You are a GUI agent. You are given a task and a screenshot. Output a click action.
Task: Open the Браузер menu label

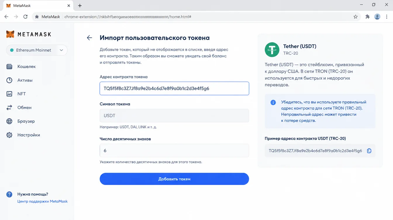pyautogui.click(x=26, y=121)
